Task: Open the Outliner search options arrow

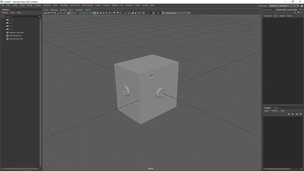Action: pyautogui.click(x=39, y=17)
